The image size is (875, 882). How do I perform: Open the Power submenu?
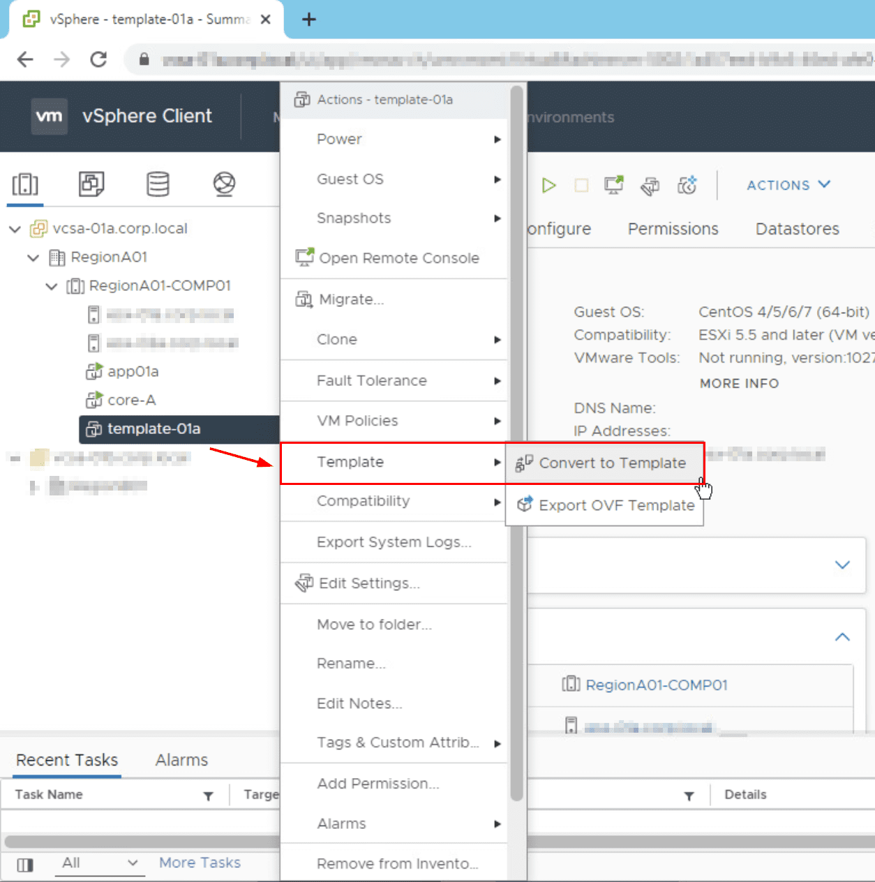coord(394,139)
